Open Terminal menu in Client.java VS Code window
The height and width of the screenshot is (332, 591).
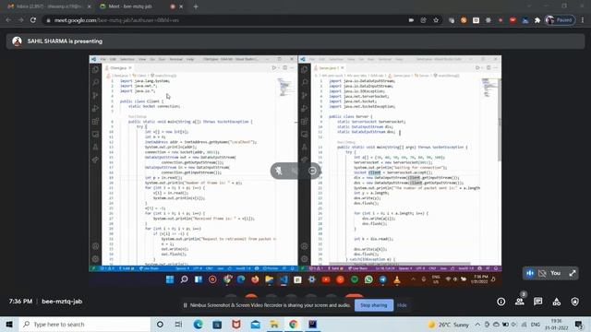coord(176,59)
